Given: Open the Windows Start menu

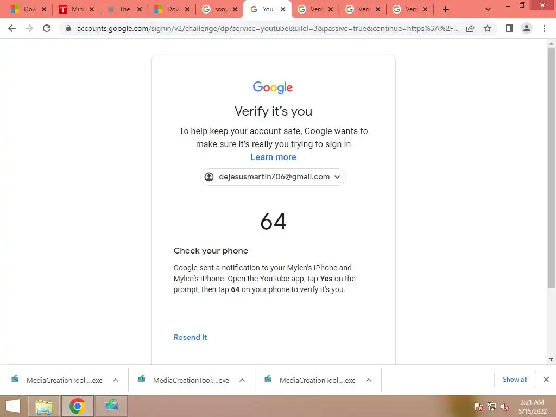Looking at the screenshot, I should coord(13,406).
